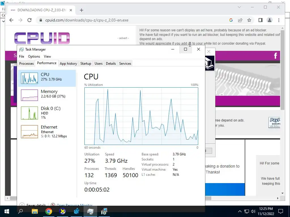Screen dimensions: 290x217
Task: Click Chrome back arrow
Action: tap(11, 20)
